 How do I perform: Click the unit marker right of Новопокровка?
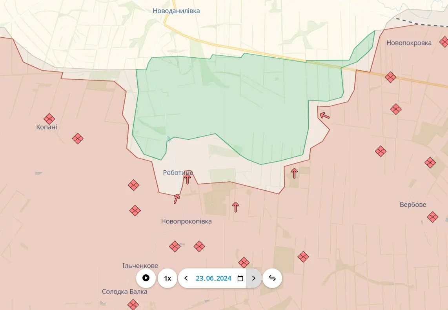click(444, 42)
